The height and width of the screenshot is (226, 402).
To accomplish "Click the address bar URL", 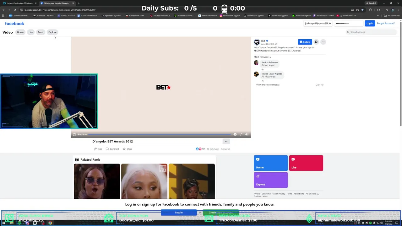I will [x=60, y=10].
